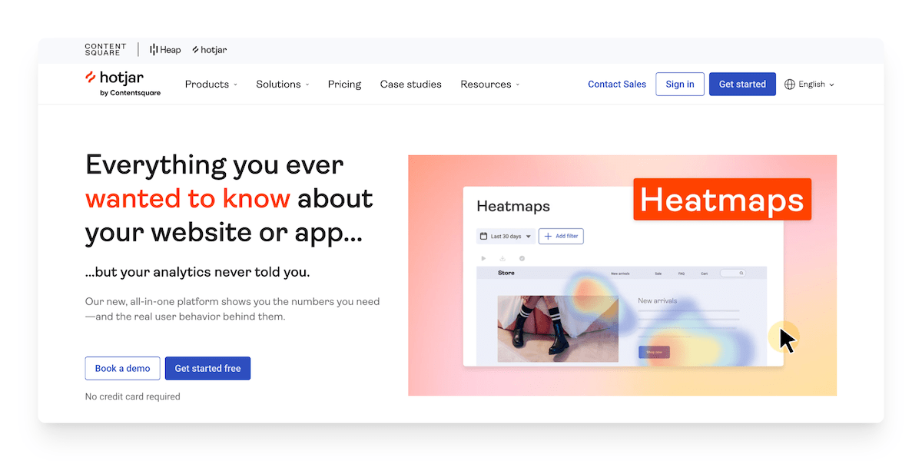
Task: Click the Contentsquare logo in the top strip
Action: [x=105, y=50]
